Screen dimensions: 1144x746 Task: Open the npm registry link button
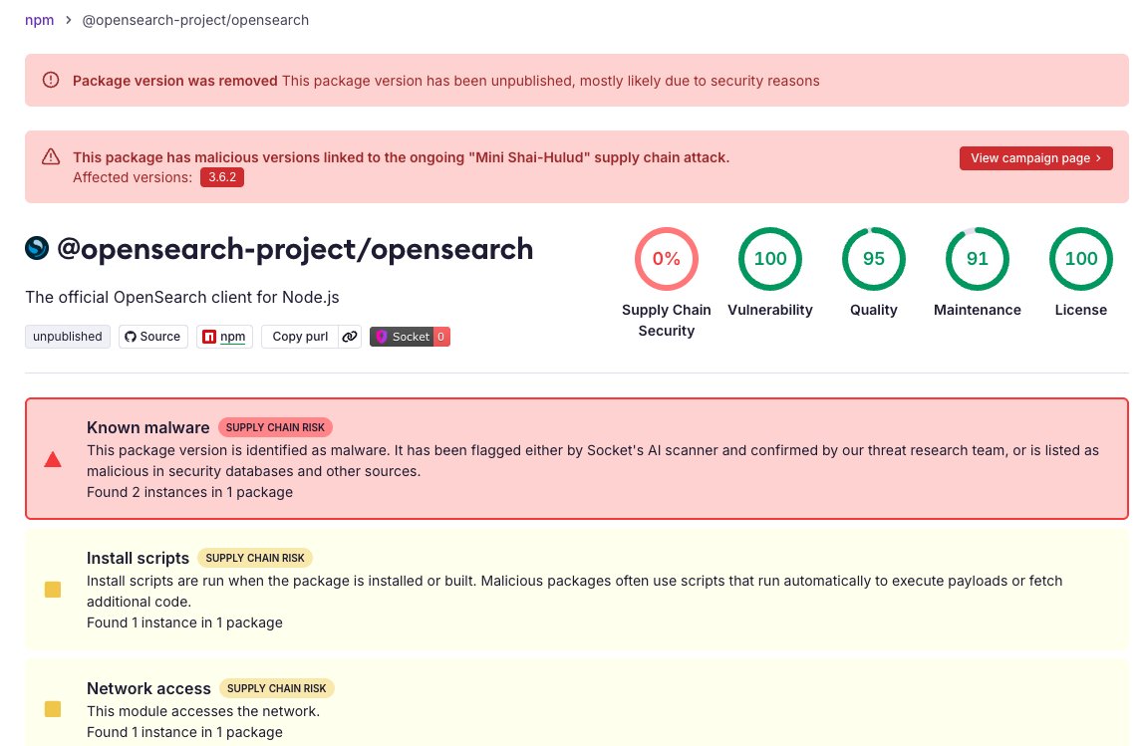pyautogui.click(x=224, y=337)
